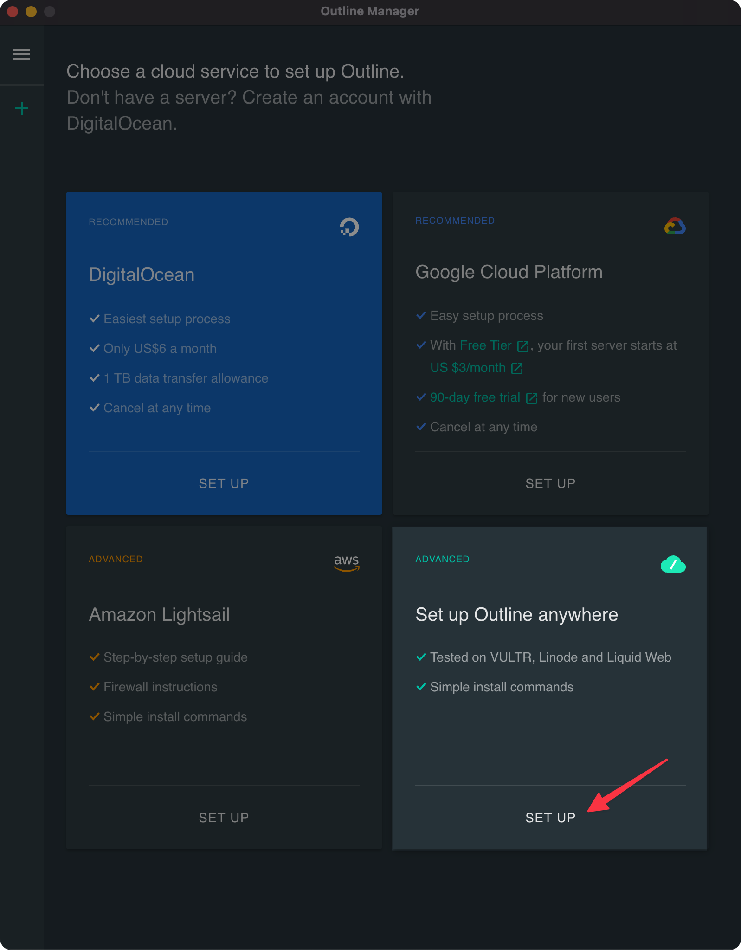This screenshot has width=741, height=950.
Task: Open the external link icon after Free Tier
Action: pyautogui.click(x=522, y=346)
